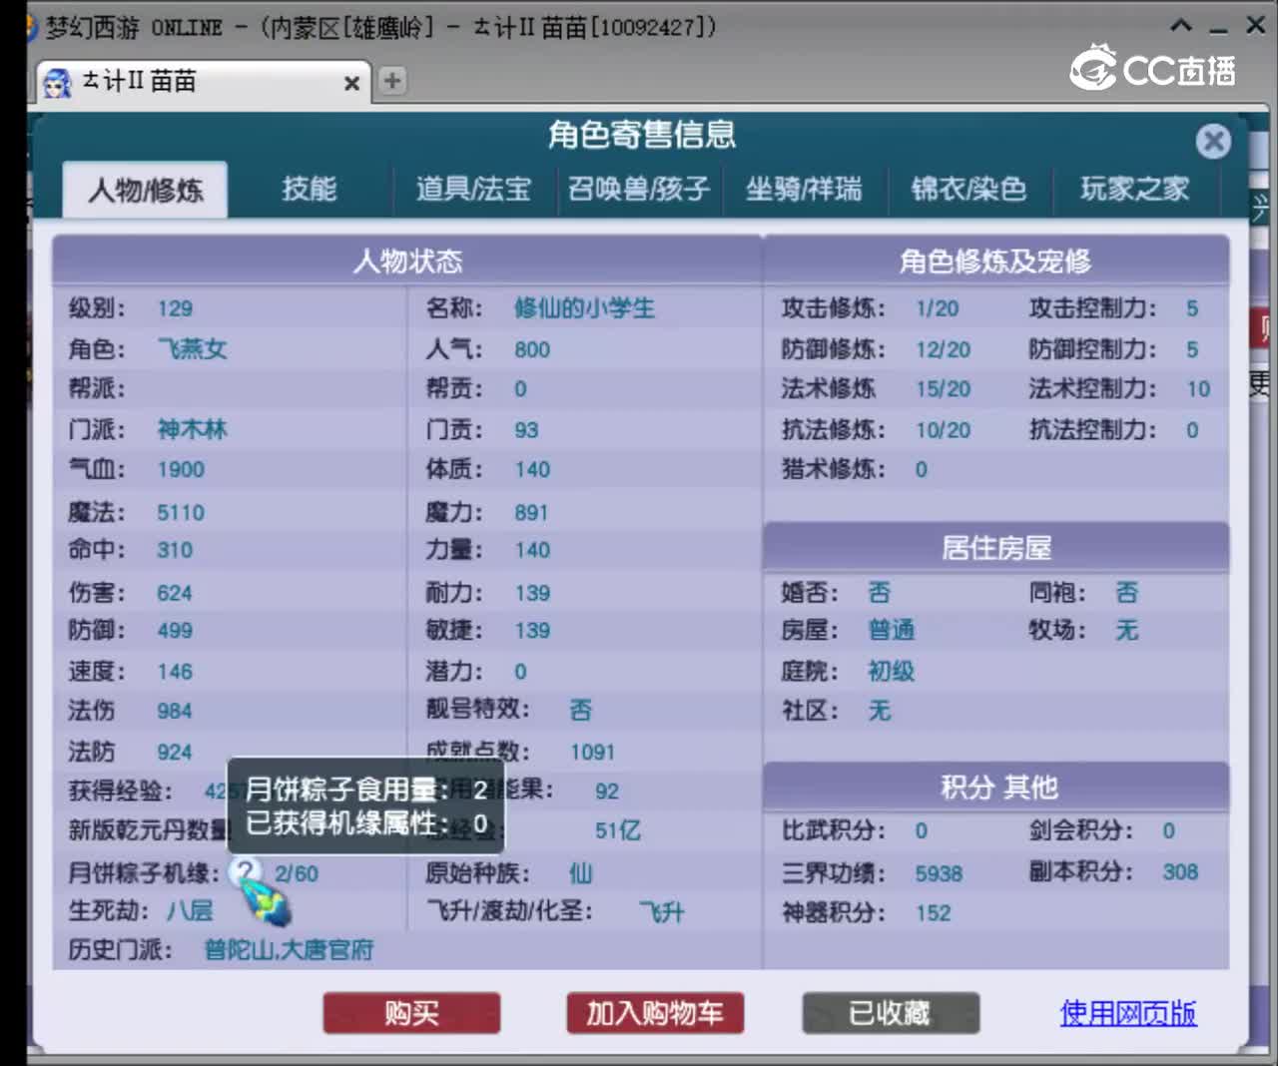Open the 使用网页版 link
The image size is (1278, 1066).
click(x=1127, y=1012)
